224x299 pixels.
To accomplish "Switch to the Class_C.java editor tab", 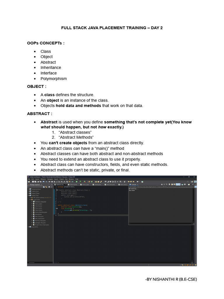I will click(85, 185).
